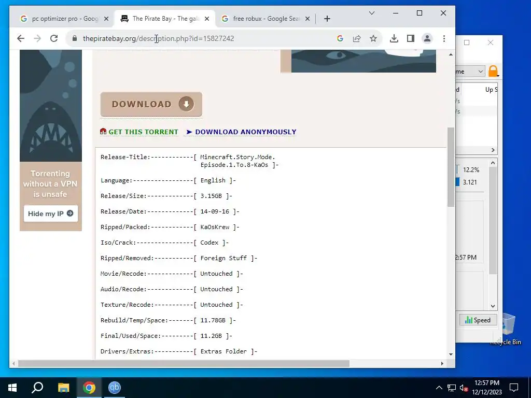Viewport: 531px width, 398px height.
Task: Click the big DOWNLOAD button
Action: pyautogui.click(x=151, y=104)
